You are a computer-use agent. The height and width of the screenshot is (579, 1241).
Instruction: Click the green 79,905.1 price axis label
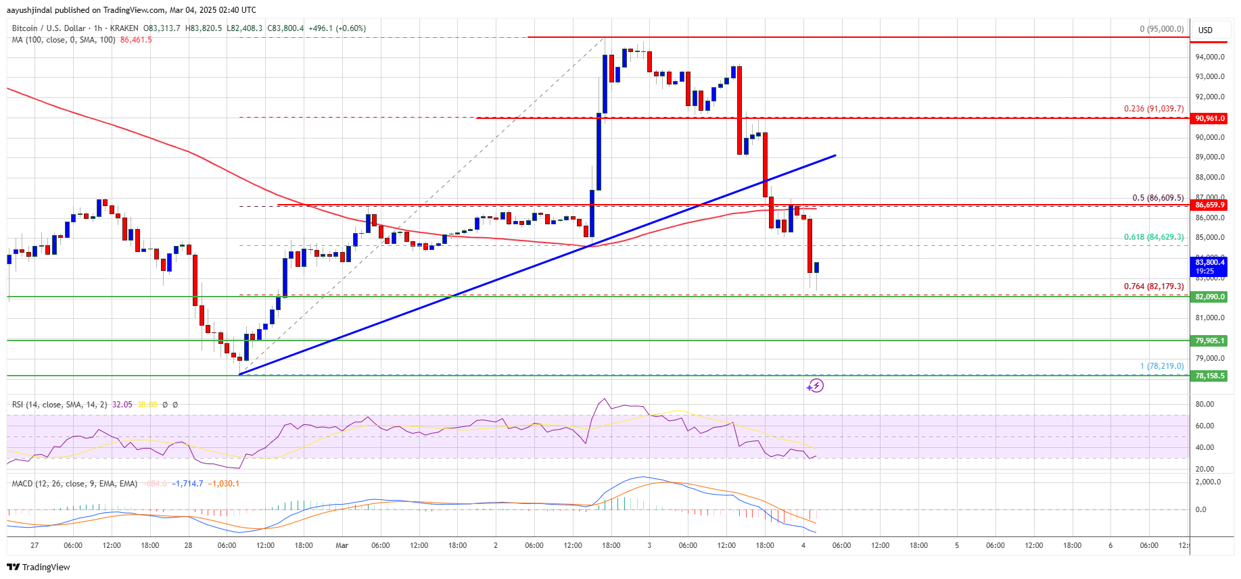pyautogui.click(x=1209, y=341)
